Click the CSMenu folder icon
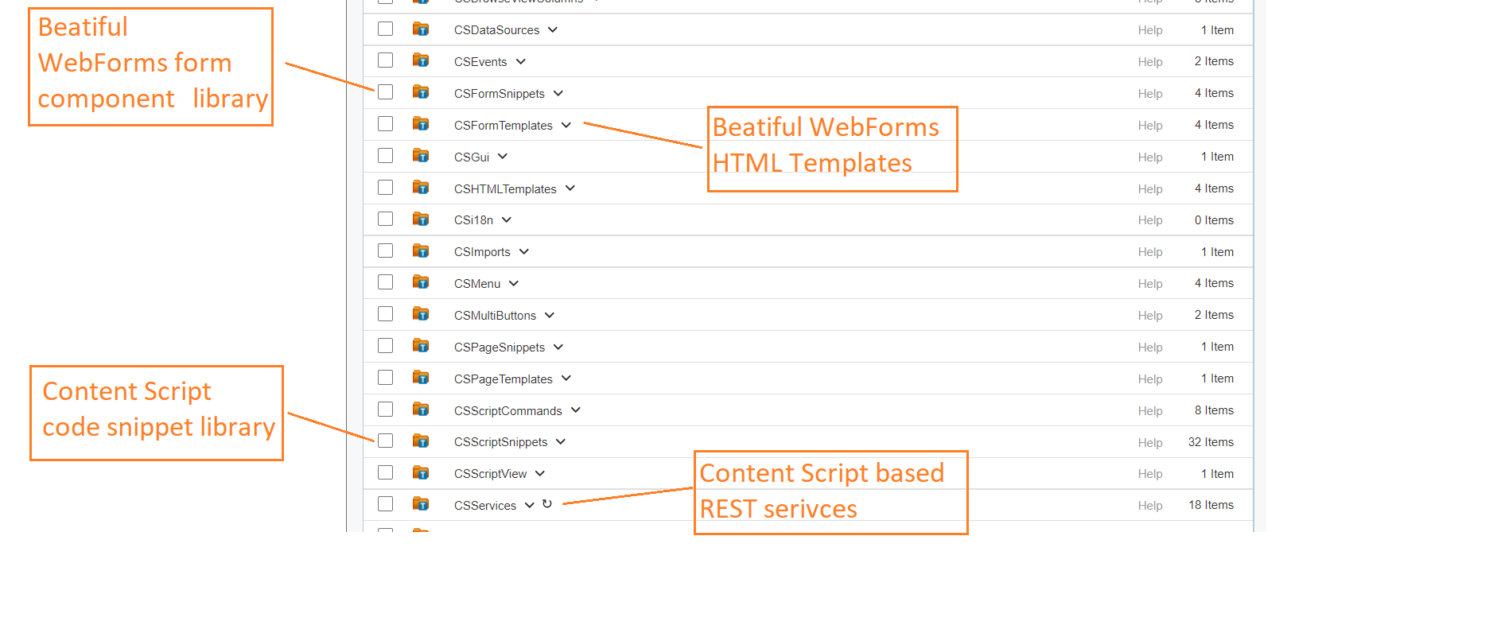This screenshot has width=1497, height=633. [x=421, y=283]
